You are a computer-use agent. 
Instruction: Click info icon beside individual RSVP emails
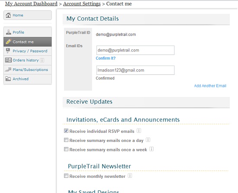(139, 131)
